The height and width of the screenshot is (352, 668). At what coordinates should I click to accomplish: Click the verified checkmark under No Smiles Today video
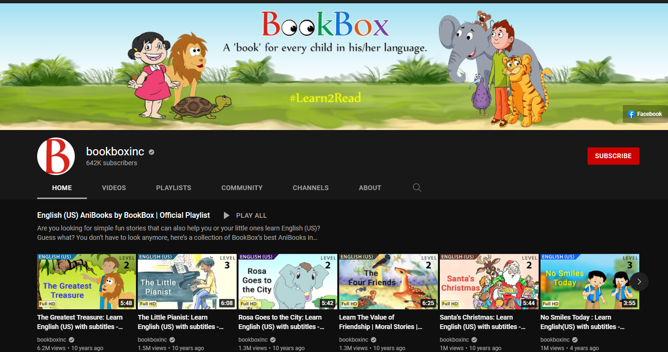[574, 339]
